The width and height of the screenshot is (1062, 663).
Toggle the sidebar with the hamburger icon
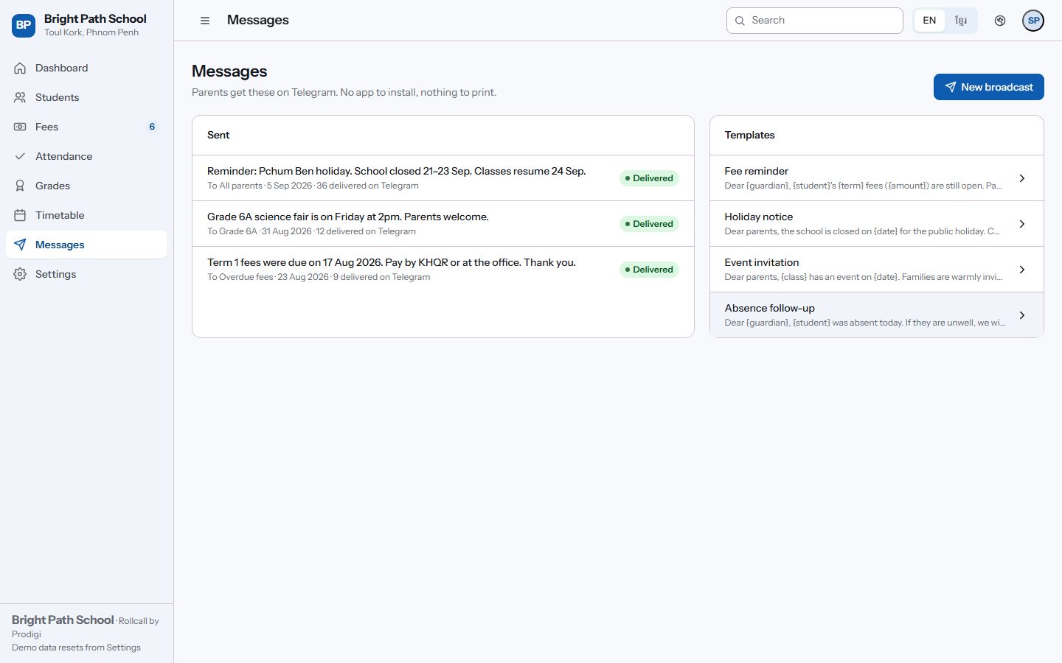pos(205,21)
